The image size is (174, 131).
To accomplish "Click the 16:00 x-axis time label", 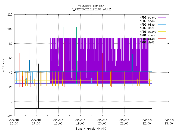I will pos(14,123).
